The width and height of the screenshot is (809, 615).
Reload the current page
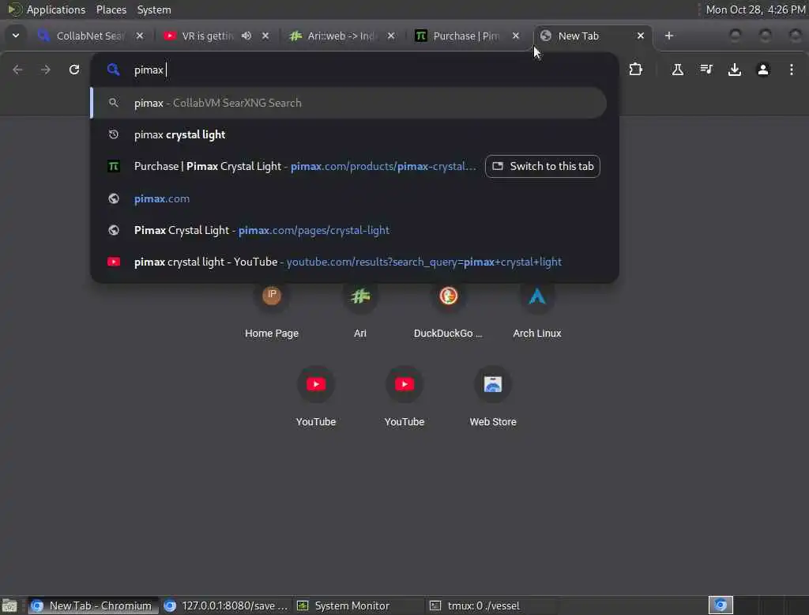[74, 70]
